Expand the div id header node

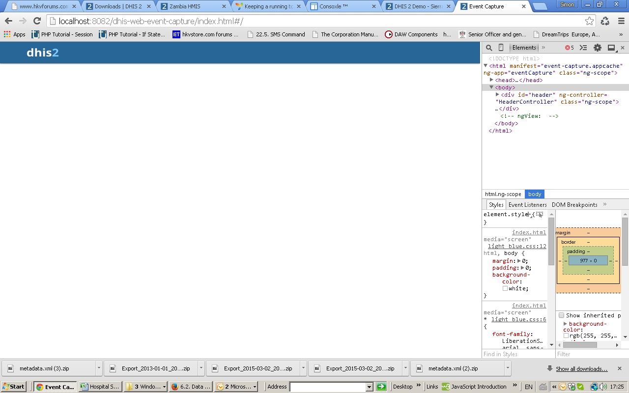coord(497,94)
